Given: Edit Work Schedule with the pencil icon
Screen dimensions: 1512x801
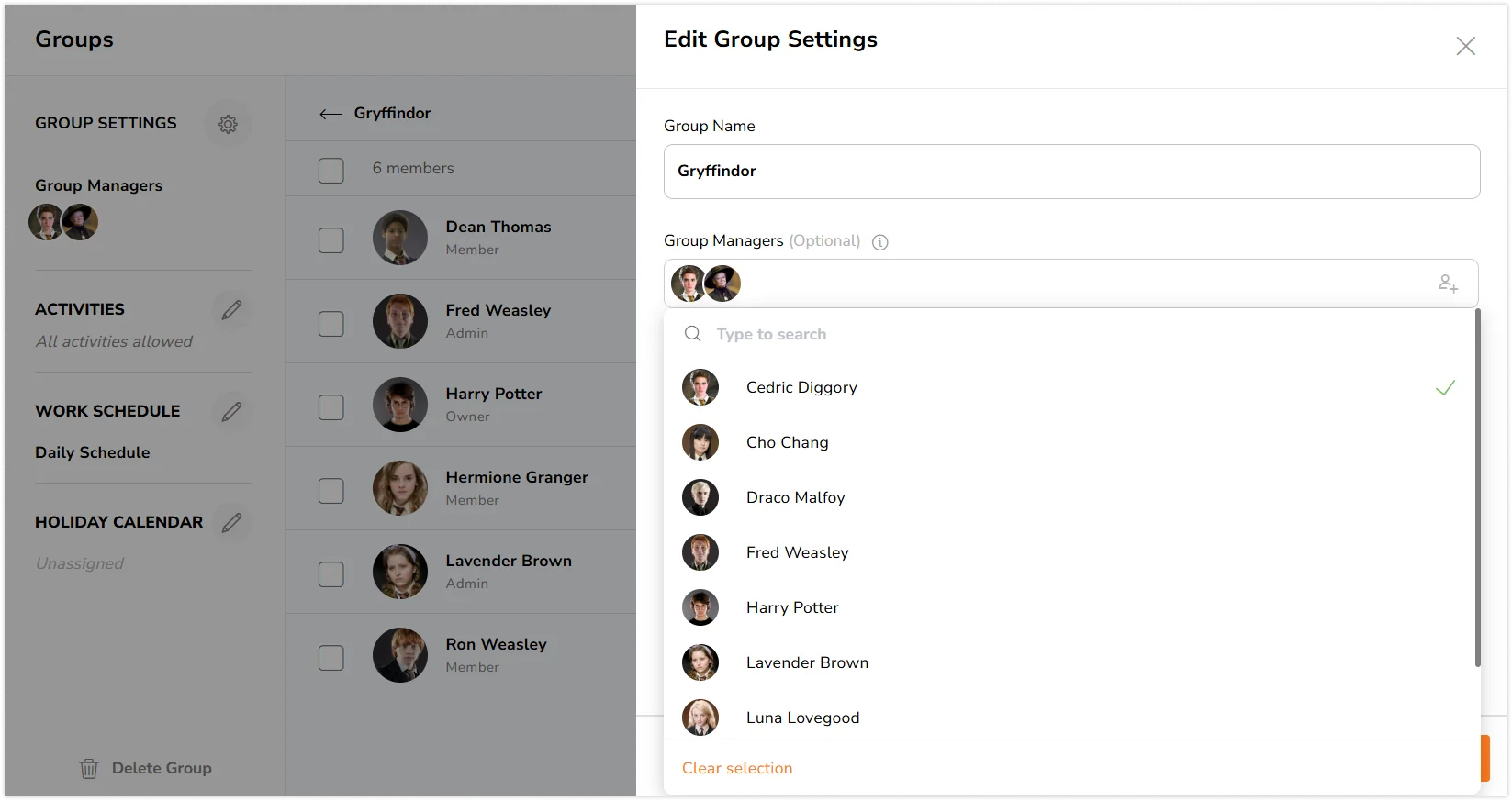Looking at the screenshot, I should point(231,412).
